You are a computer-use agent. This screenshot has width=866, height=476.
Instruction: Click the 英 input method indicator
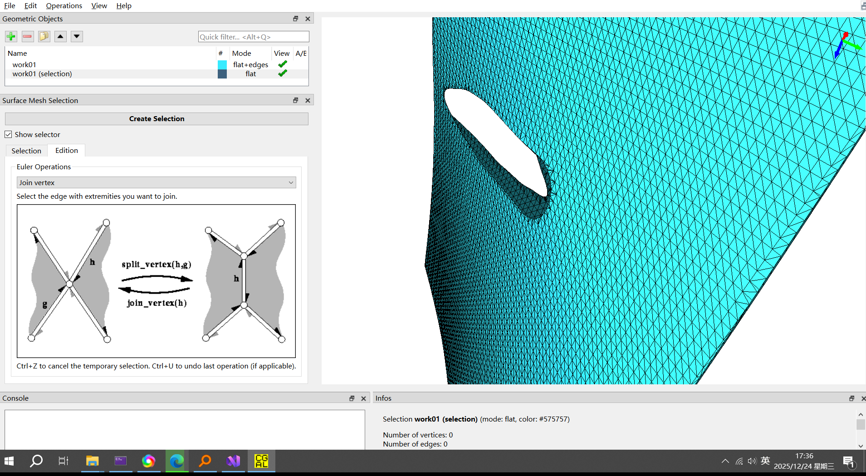(765, 461)
